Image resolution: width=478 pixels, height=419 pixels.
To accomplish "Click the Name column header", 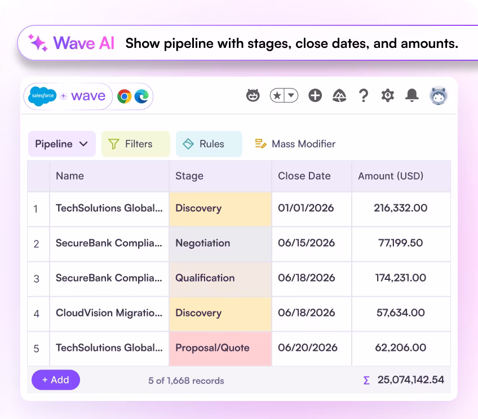I will click(x=109, y=176).
